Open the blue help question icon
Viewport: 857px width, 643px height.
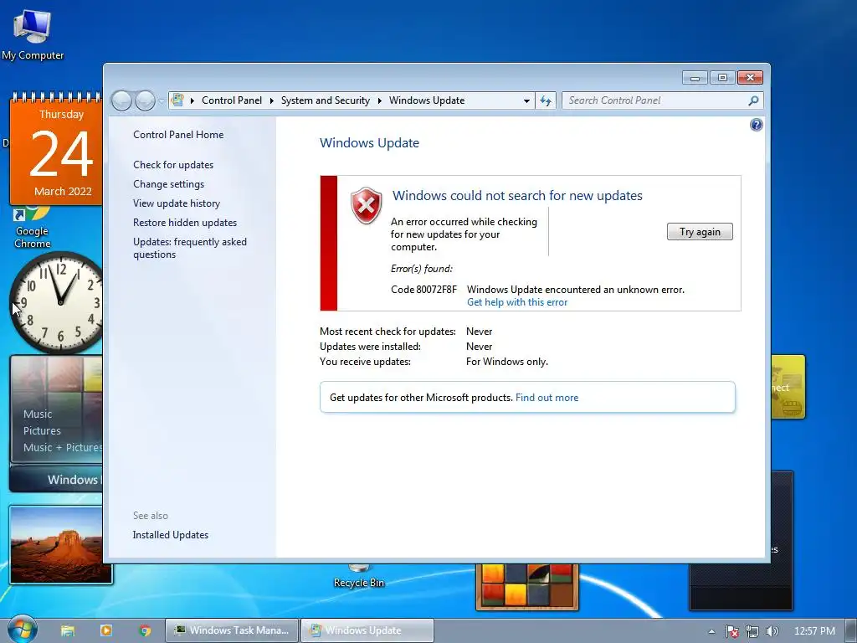[756, 126]
